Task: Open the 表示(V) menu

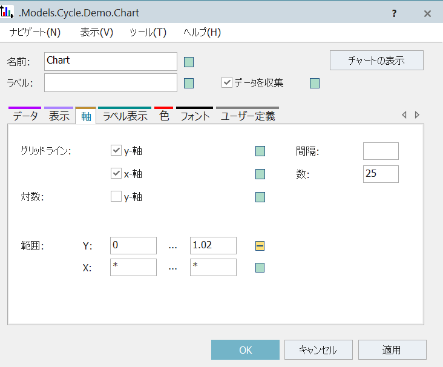Action: (97, 33)
